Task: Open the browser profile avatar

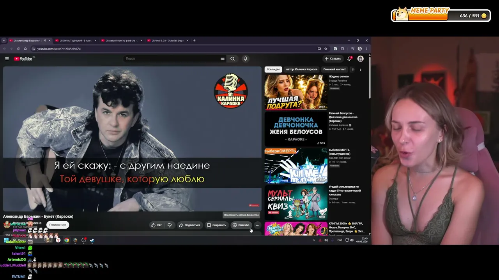Action: tap(360, 49)
